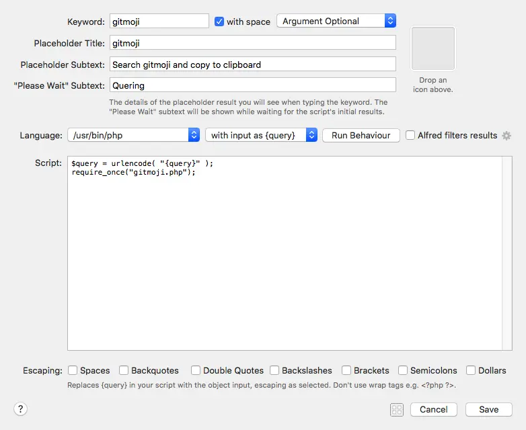Image resolution: width=526 pixels, height=430 pixels.
Task: Tick the Backquotes escaping checkbox
Action: 124,370
